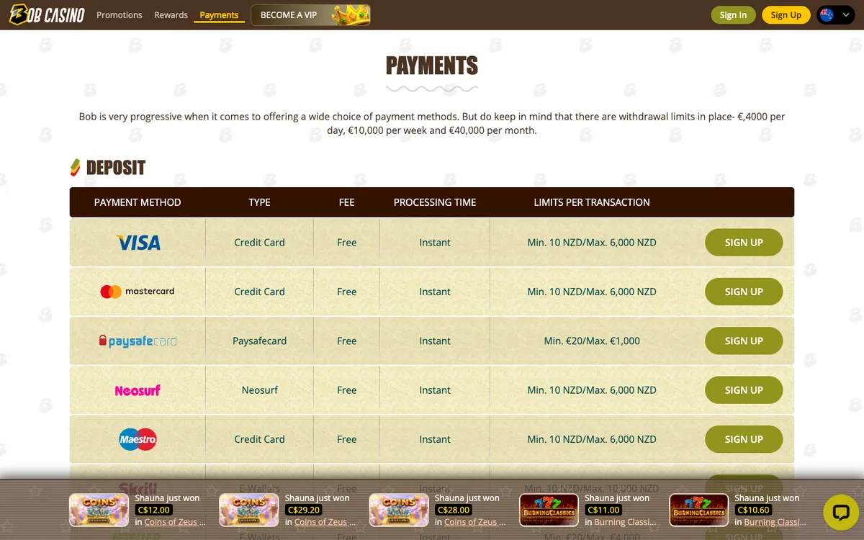This screenshot has height=540, width=864.
Task: Open the country flag language dropdown
Action: [835, 15]
